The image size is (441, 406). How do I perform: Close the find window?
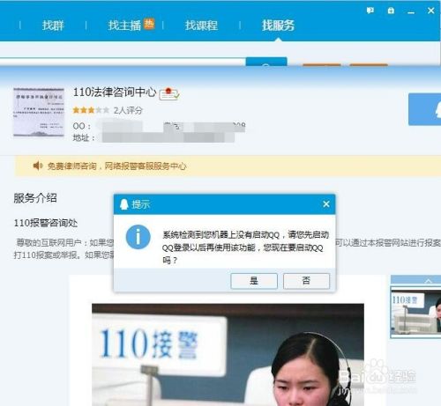tap(431, 11)
